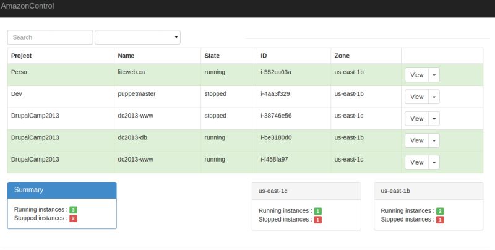Click instance ID i-be3180d0
Screen dimensions: 495x250
[x=276, y=137]
